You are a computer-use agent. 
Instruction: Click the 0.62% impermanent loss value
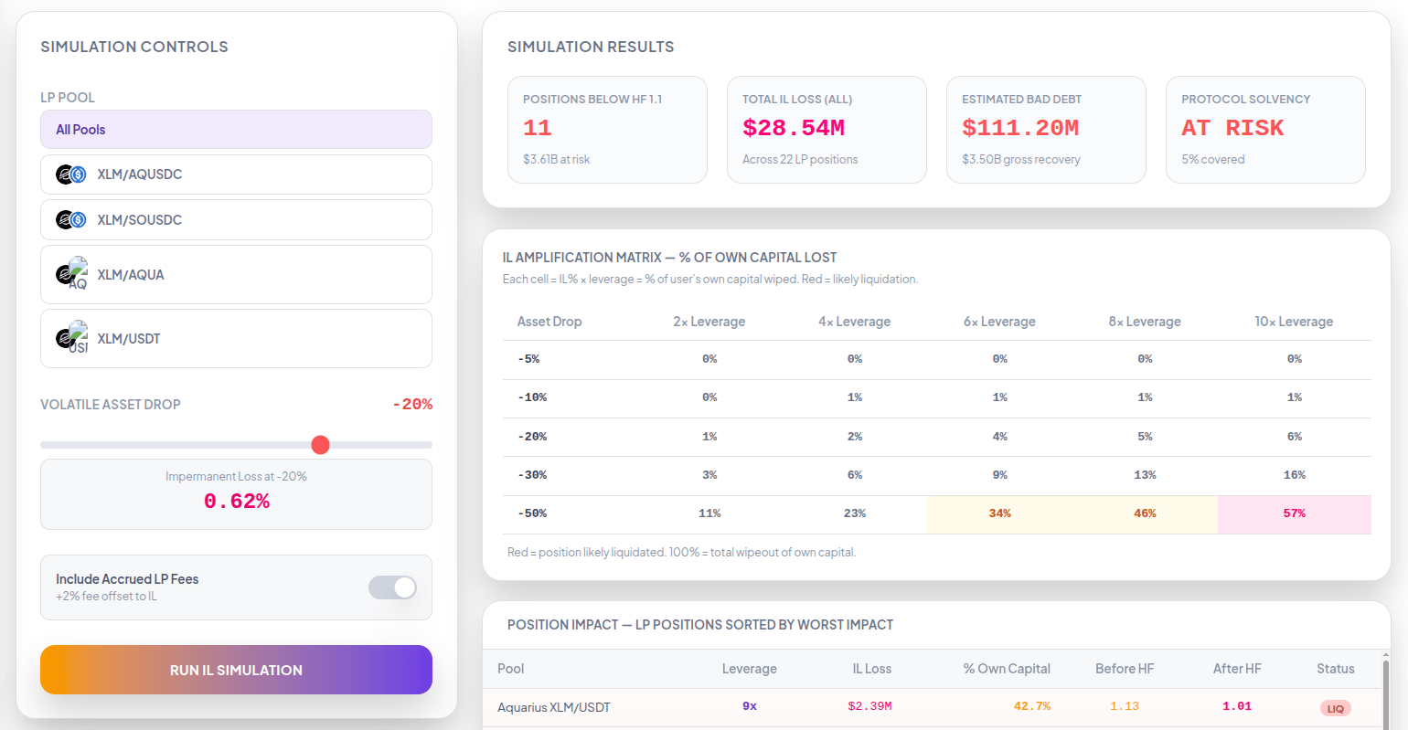236,502
